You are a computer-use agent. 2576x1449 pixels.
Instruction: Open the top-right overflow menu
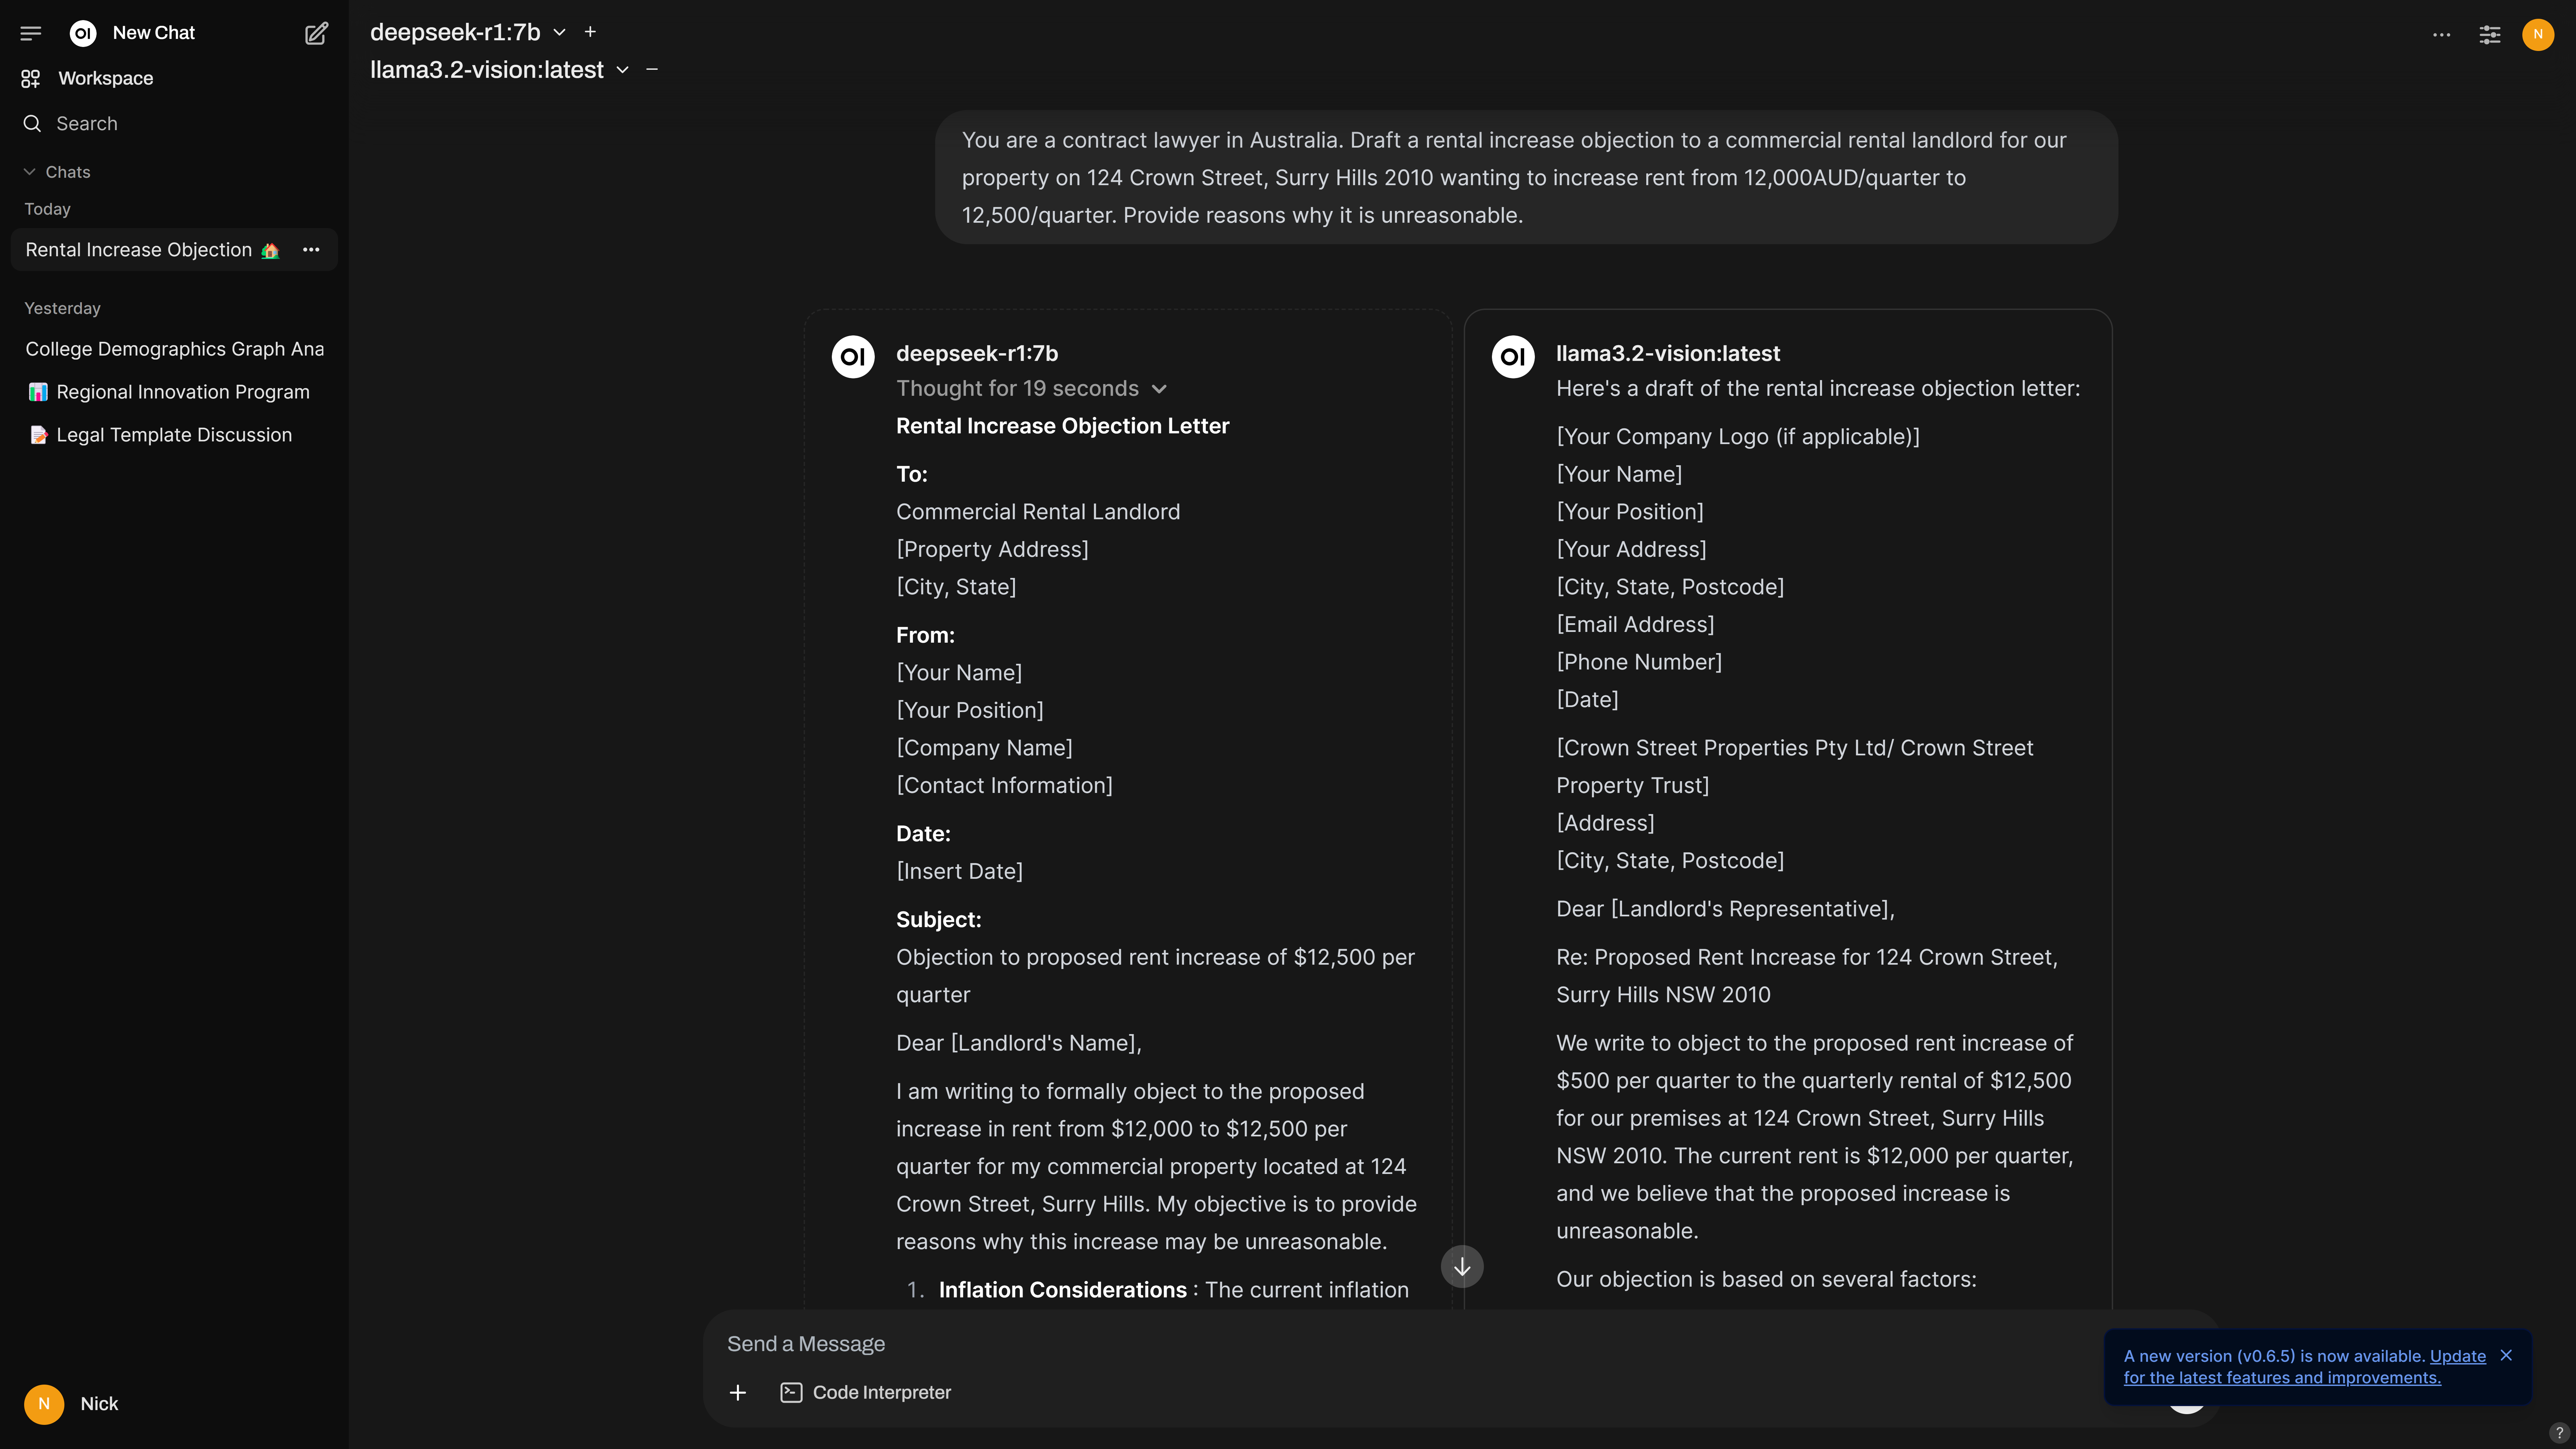[x=2441, y=34]
